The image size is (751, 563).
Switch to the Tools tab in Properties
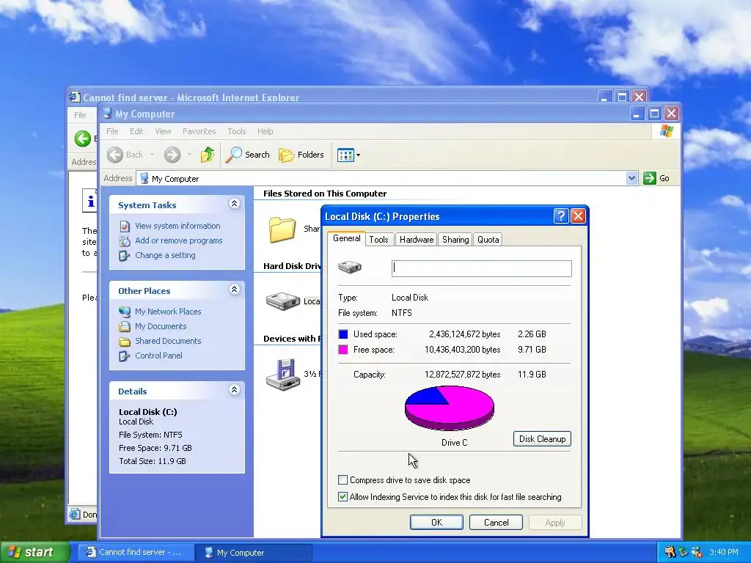pos(378,240)
